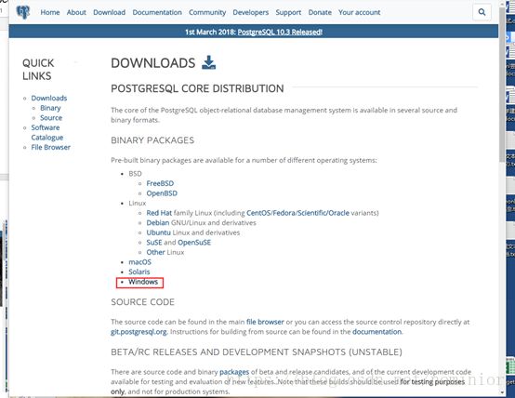Open Source in the quick links sidebar
The image size is (515, 398).
point(51,118)
